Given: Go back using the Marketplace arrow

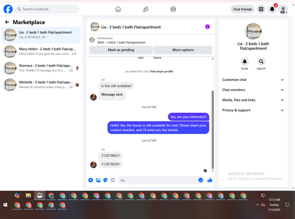Looking at the screenshot, I should pos(7,22).
